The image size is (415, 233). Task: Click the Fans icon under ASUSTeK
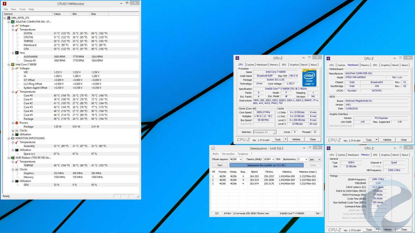click(x=17, y=53)
